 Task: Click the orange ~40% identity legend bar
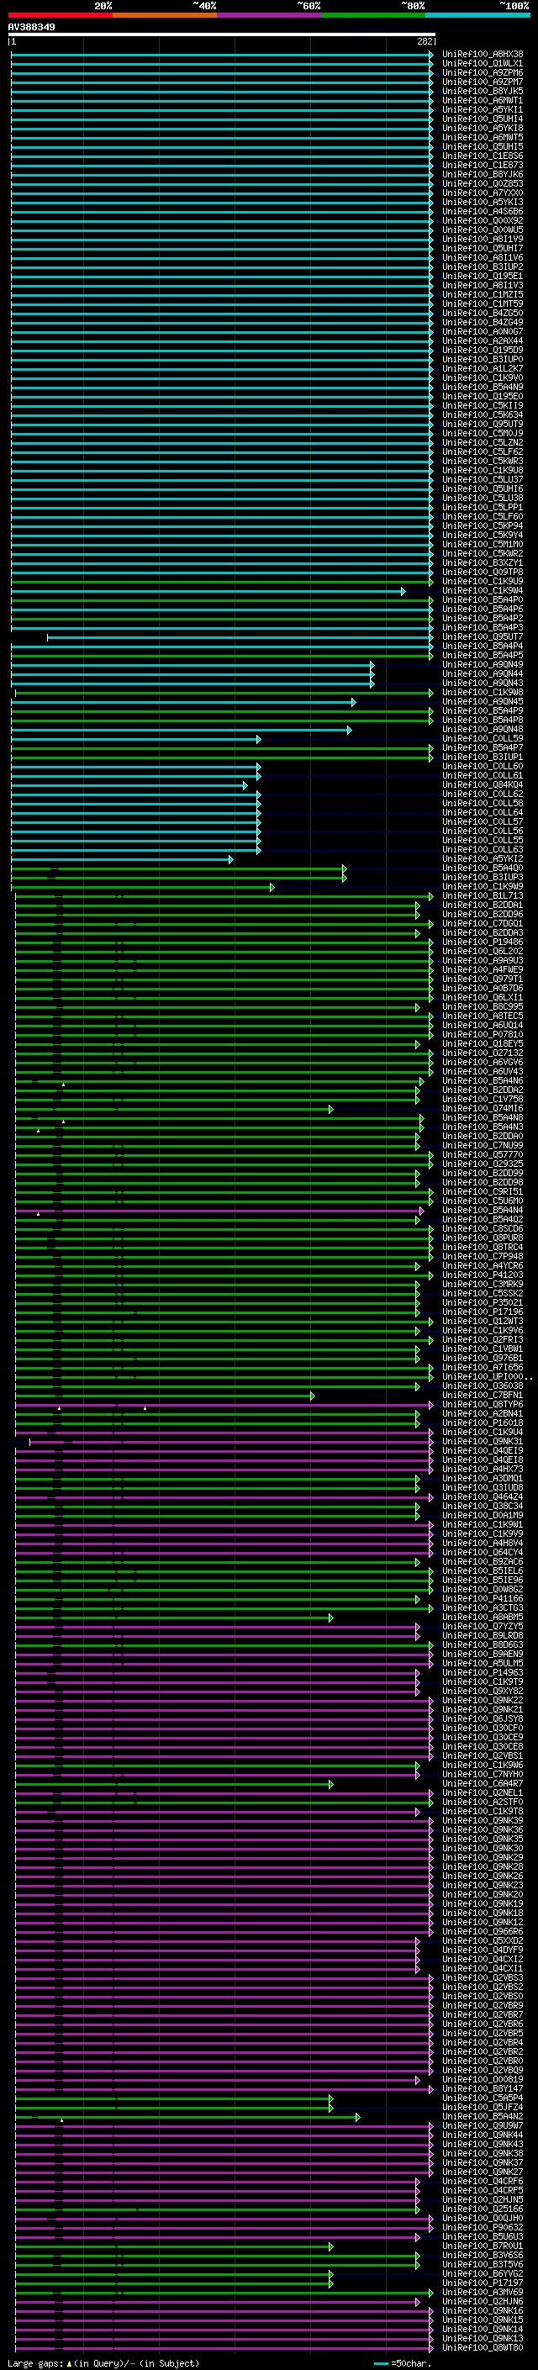pos(165,15)
